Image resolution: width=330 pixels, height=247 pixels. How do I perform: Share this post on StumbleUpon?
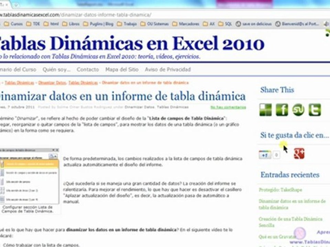pos(298,110)
